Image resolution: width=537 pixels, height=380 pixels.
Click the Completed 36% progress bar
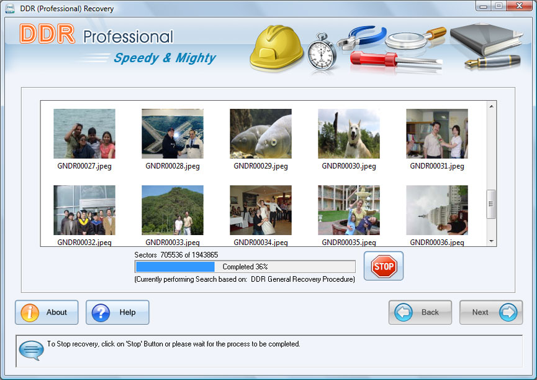pyautogui.click(x=245, y=266)
